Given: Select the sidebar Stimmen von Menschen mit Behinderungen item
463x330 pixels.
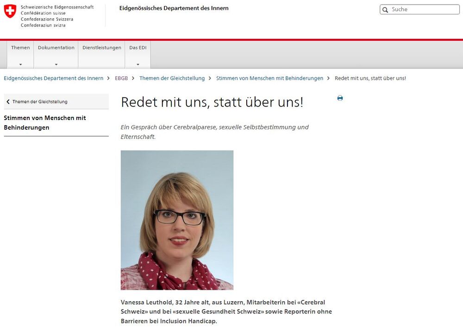Looking at the screenshot, I should [x=45, y=123].
